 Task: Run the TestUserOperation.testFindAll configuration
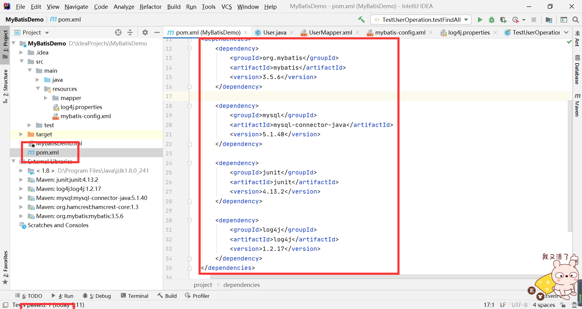click(x=480, y=20)
